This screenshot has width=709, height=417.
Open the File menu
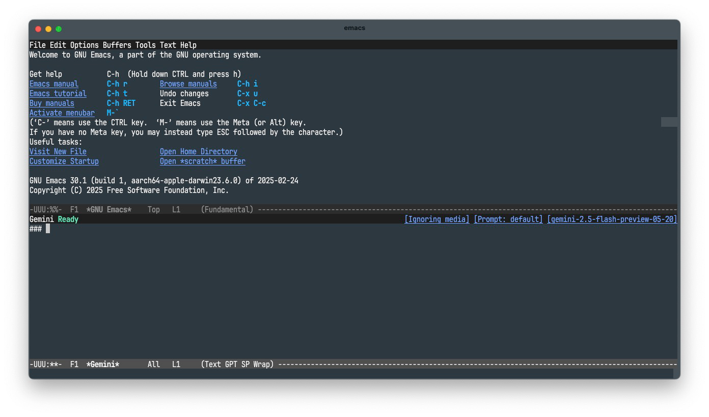[x=38, y=45]
